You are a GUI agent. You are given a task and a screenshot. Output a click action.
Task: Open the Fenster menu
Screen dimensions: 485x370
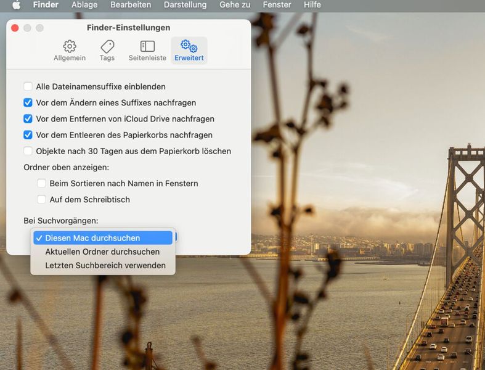coord(277,5)
